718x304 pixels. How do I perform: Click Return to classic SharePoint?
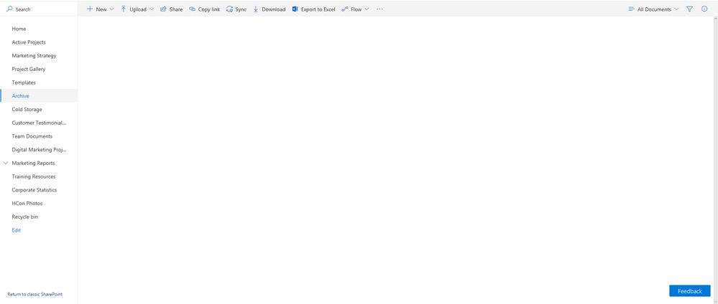pyautogui.click(x=34, y=295)
